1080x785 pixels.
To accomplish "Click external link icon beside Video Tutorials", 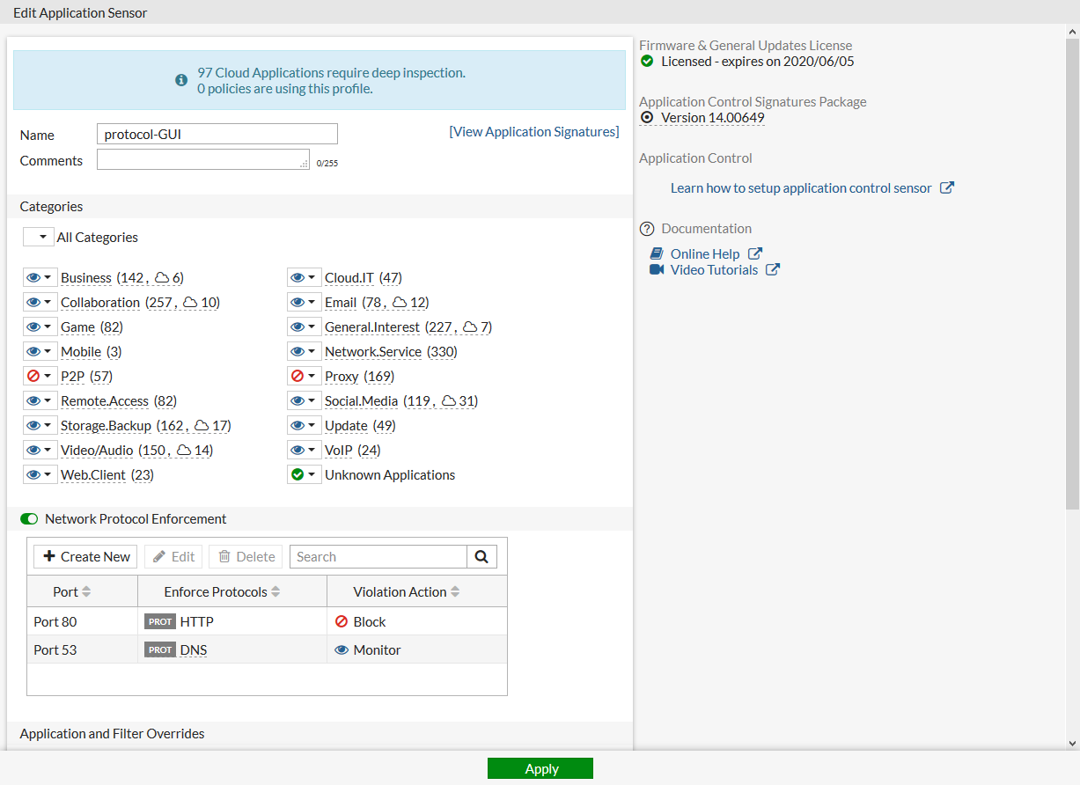I will click(x=772, y=269).
